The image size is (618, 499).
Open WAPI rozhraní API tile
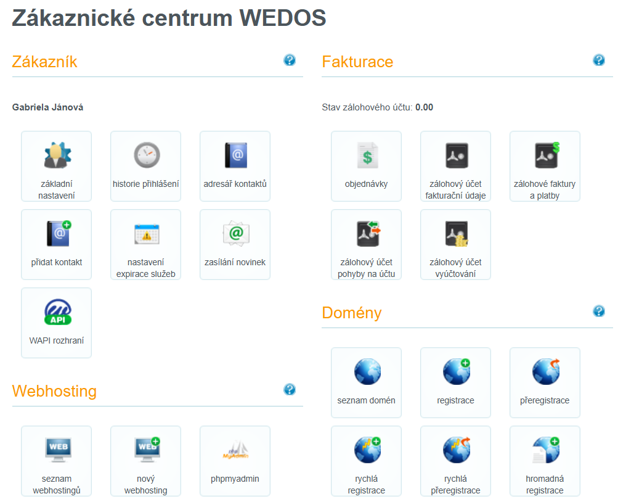[x=56, y=323]
